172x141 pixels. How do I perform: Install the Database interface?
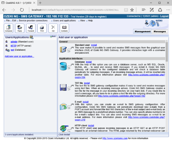click(x=89, y=62)
